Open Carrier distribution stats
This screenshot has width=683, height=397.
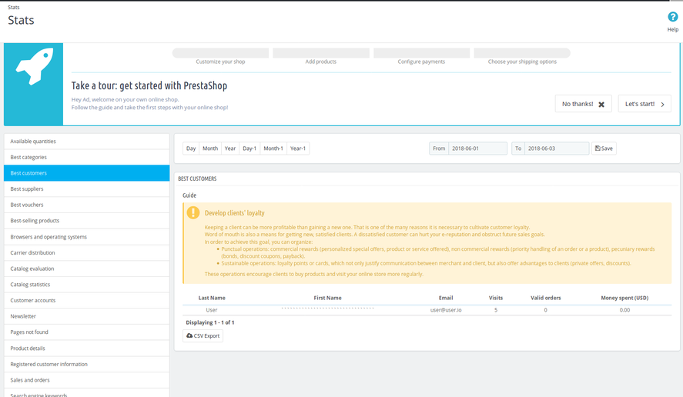pos(87,253)
